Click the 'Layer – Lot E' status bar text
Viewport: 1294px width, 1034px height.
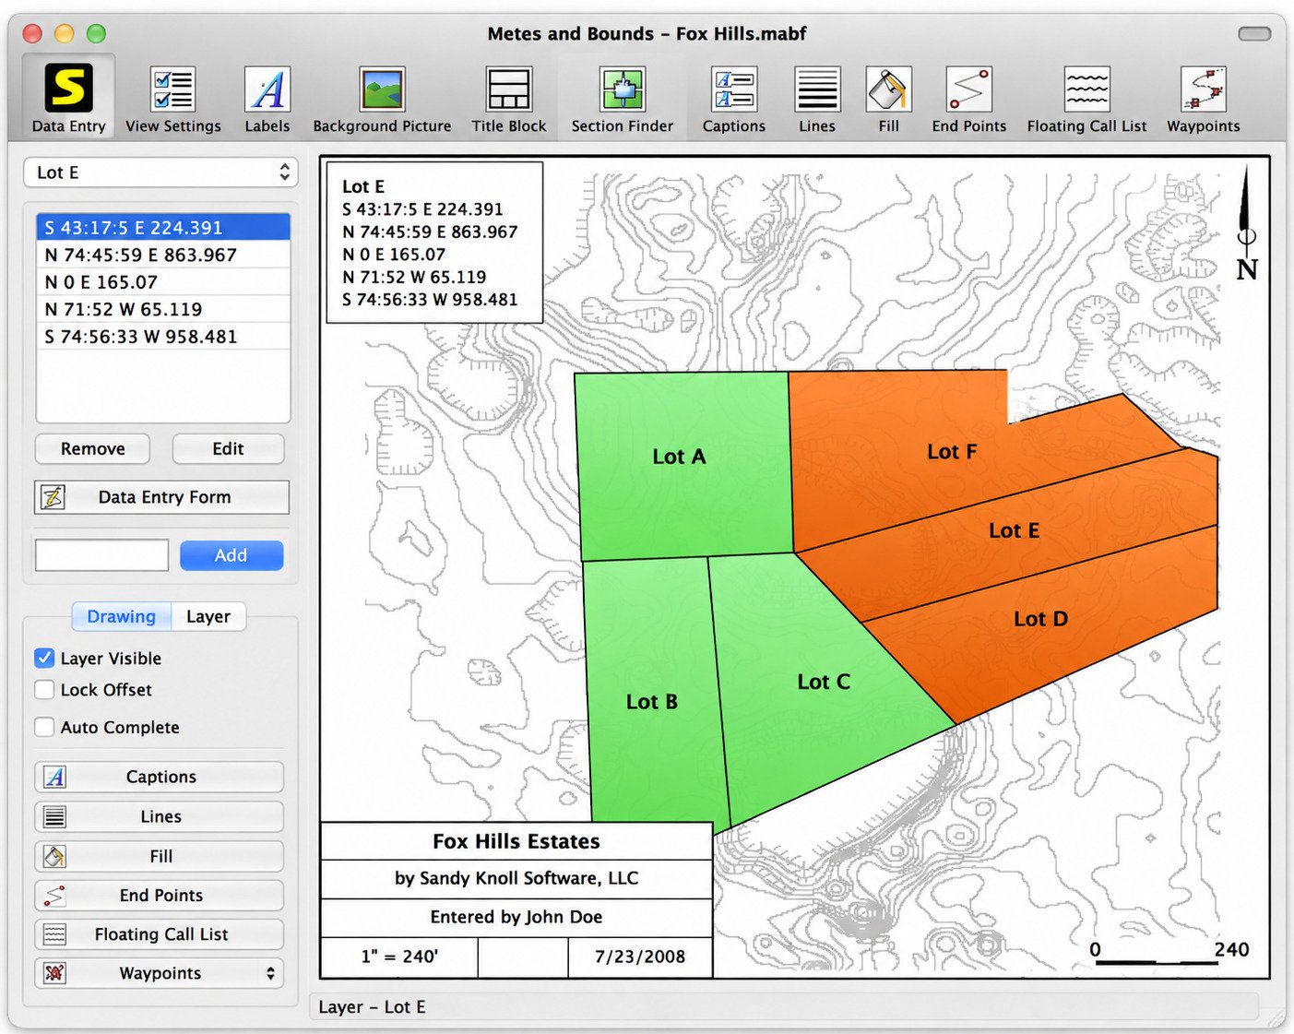(x=372, y=1007)
